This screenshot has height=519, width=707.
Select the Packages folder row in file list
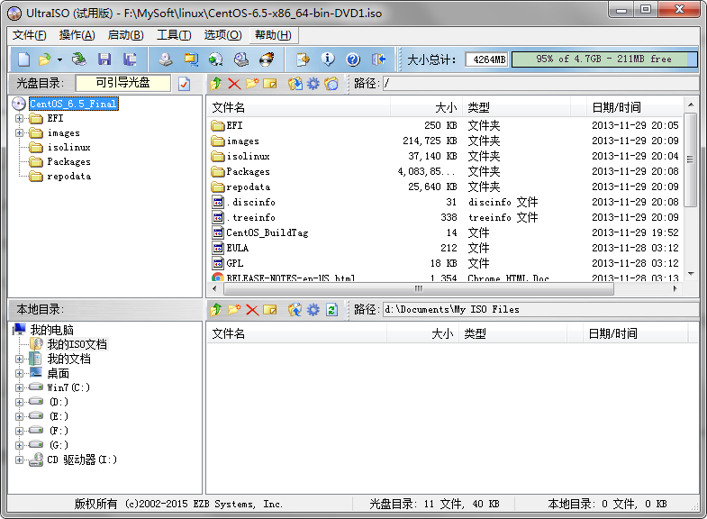[x=446, y=172]
